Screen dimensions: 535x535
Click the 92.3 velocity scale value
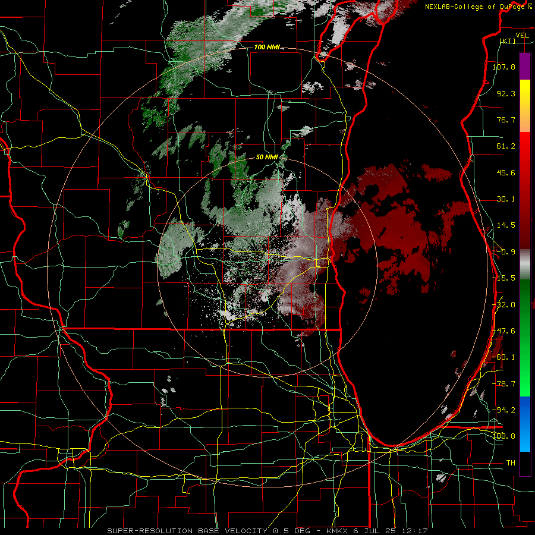click(x=506, y=93)
